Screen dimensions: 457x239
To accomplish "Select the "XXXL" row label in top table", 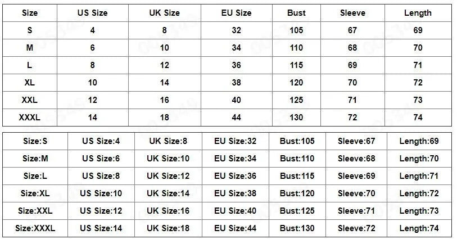I will click(x=29, y=118).
